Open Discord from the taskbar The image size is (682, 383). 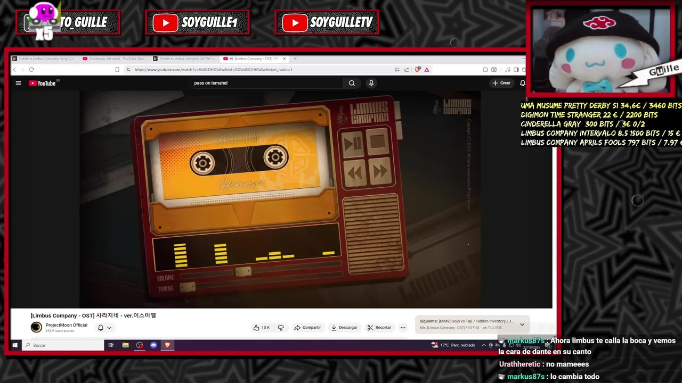pos(153,345)
